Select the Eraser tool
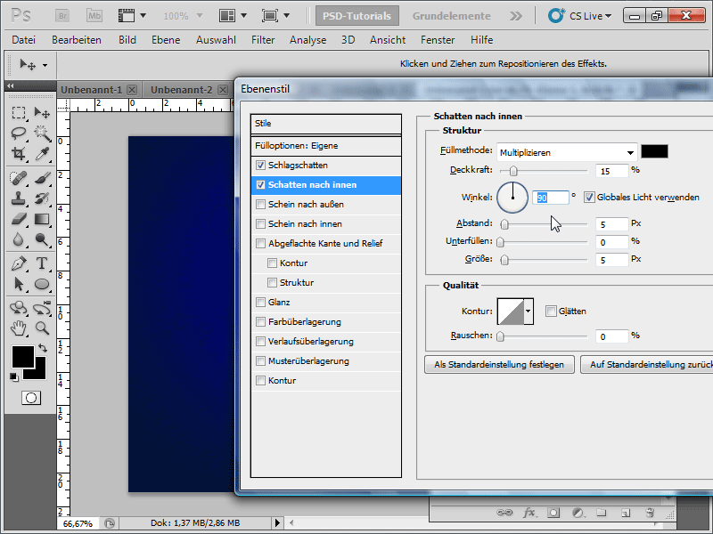713x534 pixels. [x=19, y=219]
